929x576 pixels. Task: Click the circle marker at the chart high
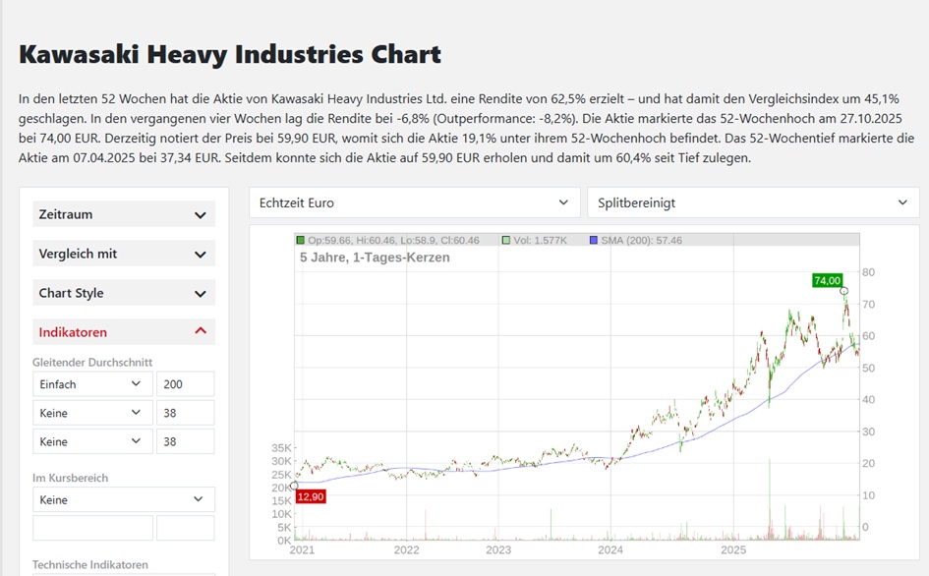844,292
